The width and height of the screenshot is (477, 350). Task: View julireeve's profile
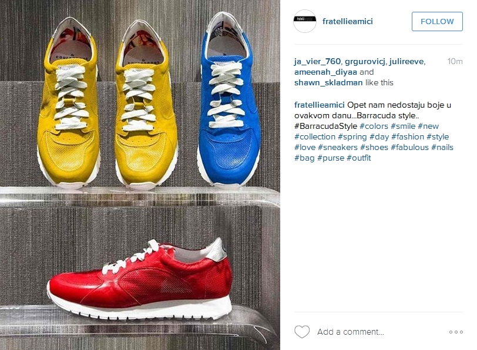tap(406, 62)
